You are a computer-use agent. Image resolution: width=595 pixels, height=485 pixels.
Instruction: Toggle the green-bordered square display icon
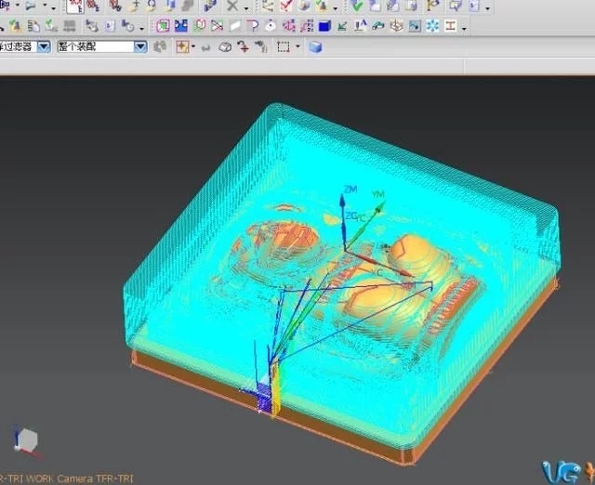163,26
